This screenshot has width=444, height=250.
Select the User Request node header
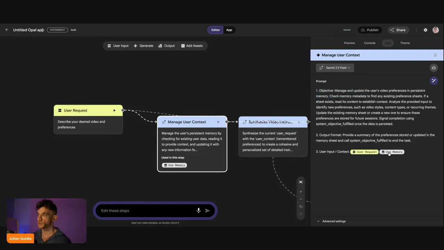coord(88,110)
